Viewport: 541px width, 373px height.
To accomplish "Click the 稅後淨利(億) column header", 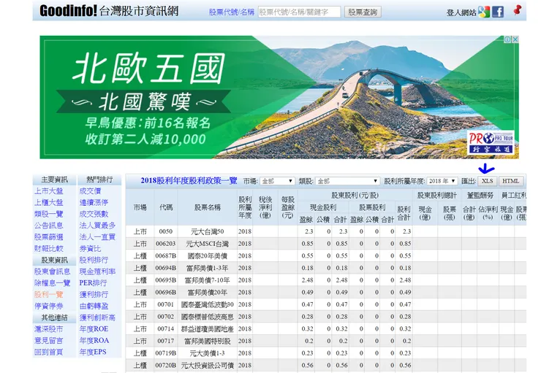I will (265, 207).
